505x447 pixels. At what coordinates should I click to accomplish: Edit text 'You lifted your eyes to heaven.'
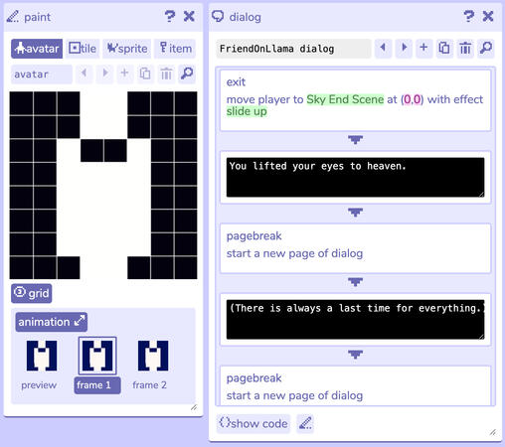[x=355, y=177]
